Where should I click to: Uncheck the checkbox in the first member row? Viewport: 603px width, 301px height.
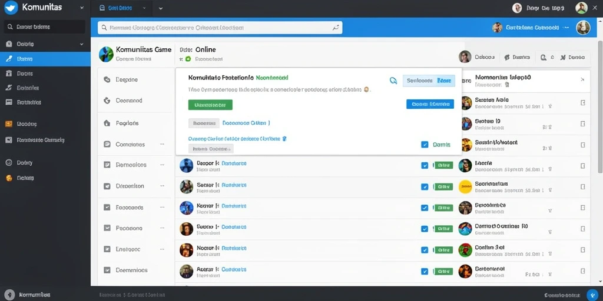[x=425, y=165]
